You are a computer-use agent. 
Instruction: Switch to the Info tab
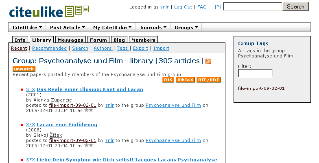20,40
